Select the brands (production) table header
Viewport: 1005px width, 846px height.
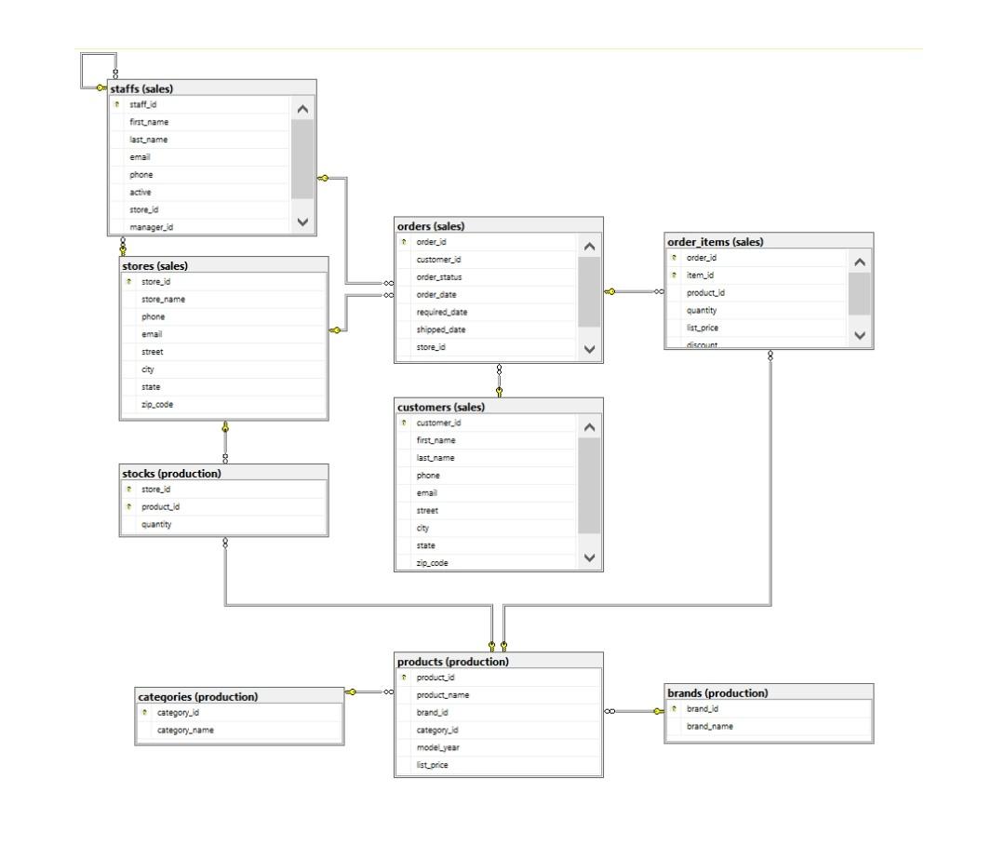pos(770,692)
